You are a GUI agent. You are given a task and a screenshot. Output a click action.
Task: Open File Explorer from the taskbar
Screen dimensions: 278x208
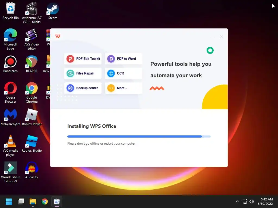(x=33, y=201)
